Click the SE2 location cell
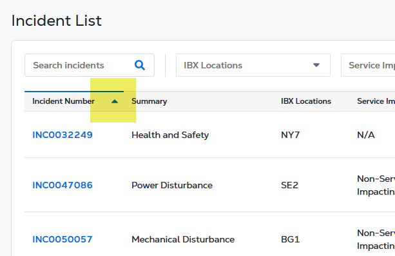This screenshot has height=256, width=395. click(x=289, y=185)
